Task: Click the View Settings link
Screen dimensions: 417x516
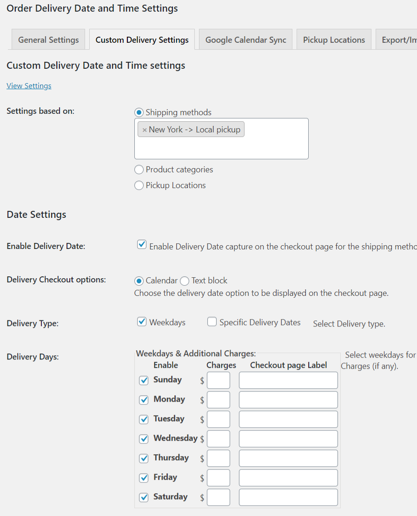Action: coord(29,85)
